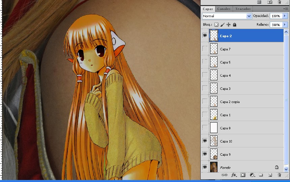This screenshot has height=182, width=290.
Task: Click the link layers chain icon
Action: [x=224, y=175]
